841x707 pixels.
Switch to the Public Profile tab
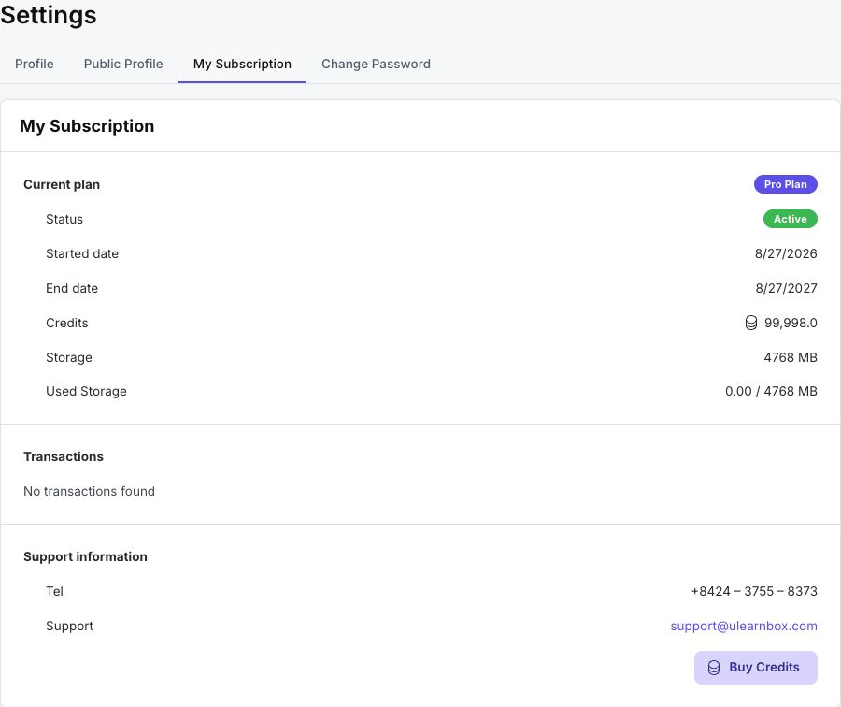click(x=123, y=64)
